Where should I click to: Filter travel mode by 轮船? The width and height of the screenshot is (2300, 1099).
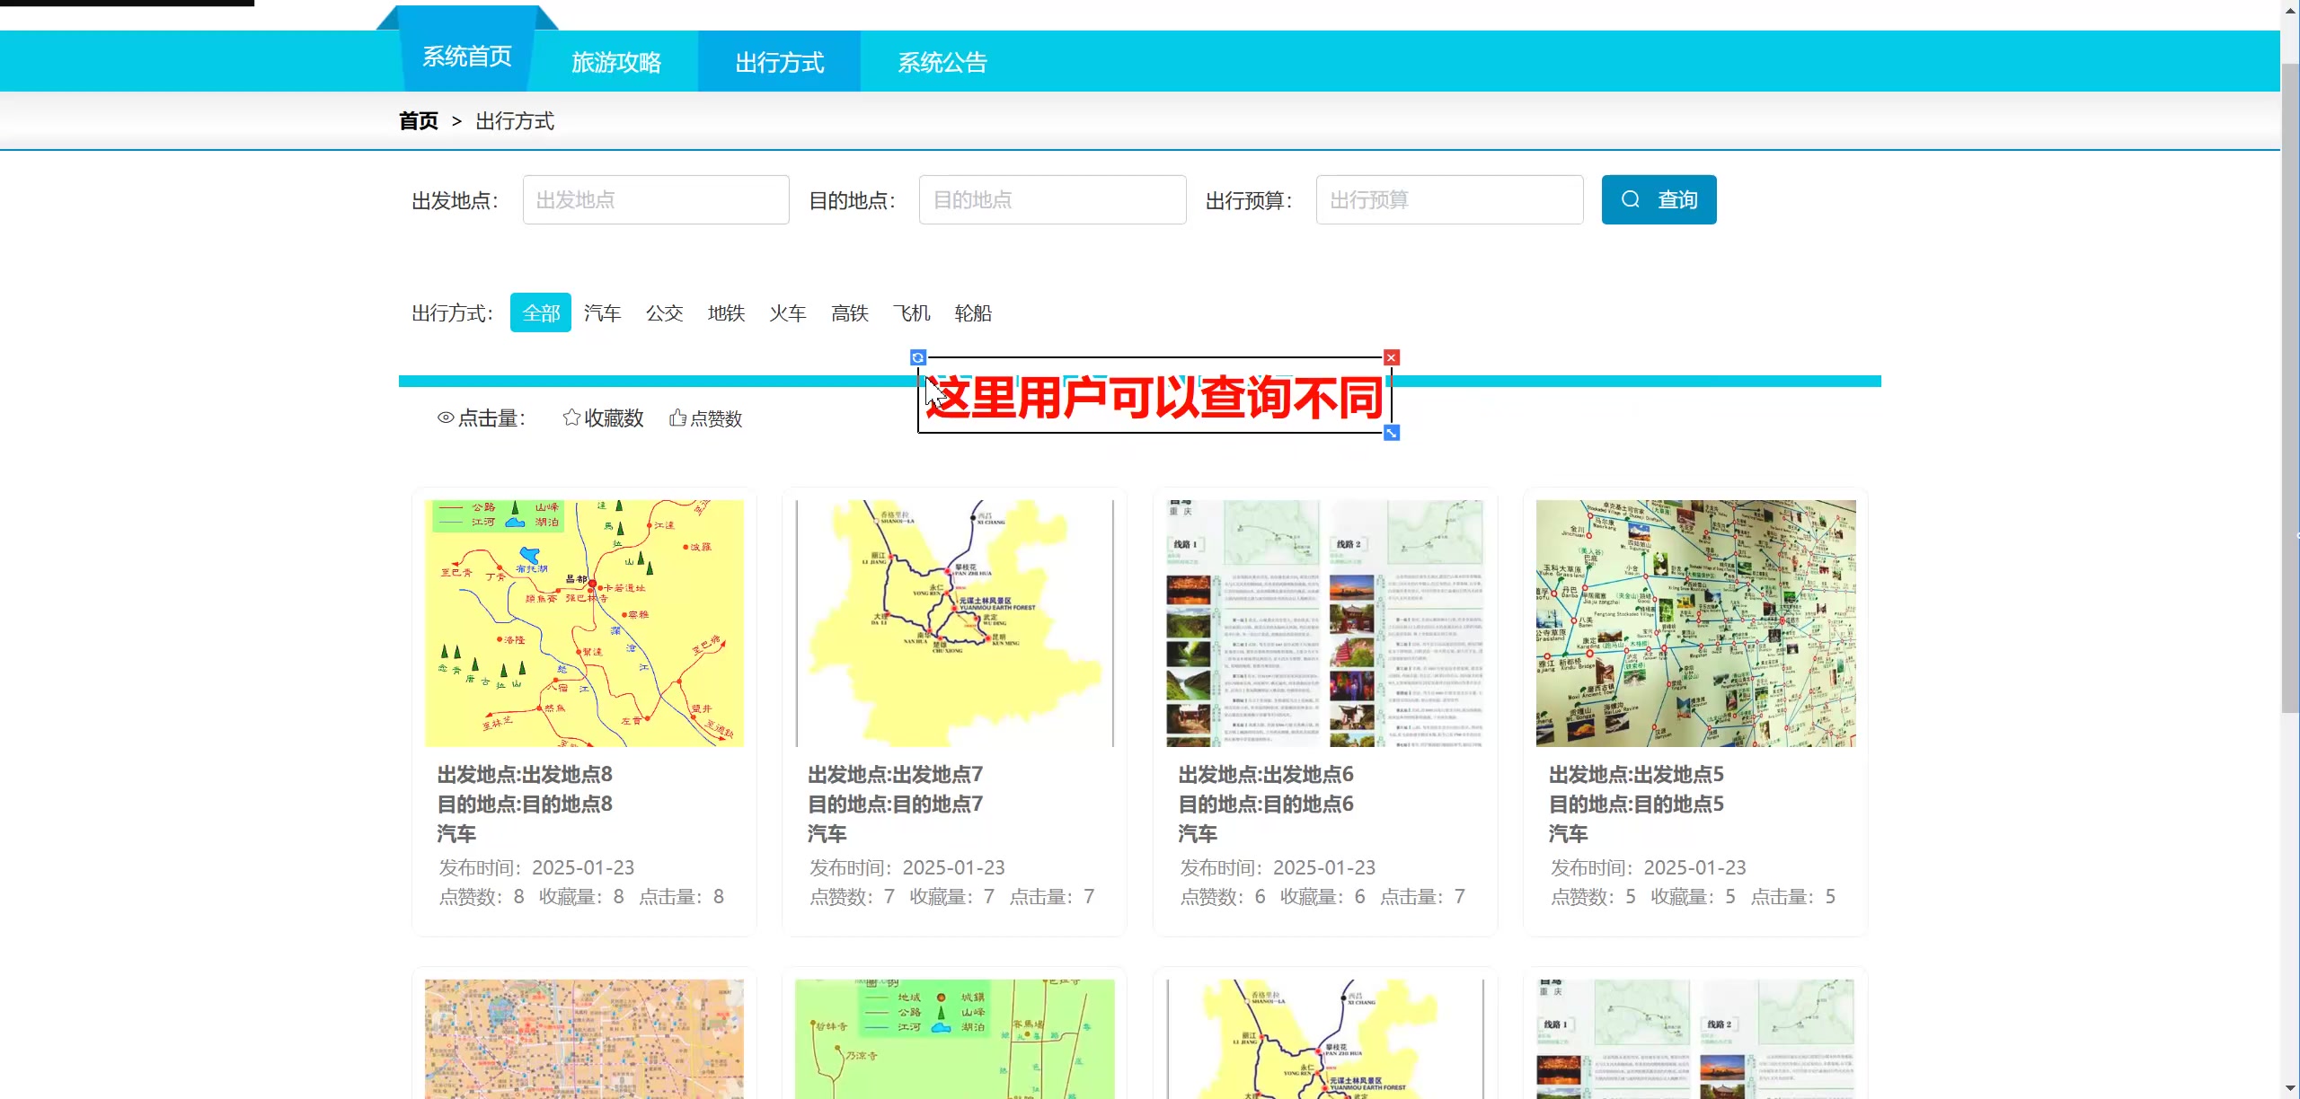pos(973,312)
